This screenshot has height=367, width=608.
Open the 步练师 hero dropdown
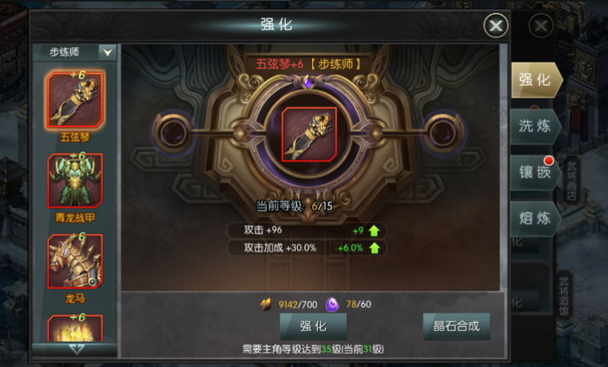[x=75, y=52]
